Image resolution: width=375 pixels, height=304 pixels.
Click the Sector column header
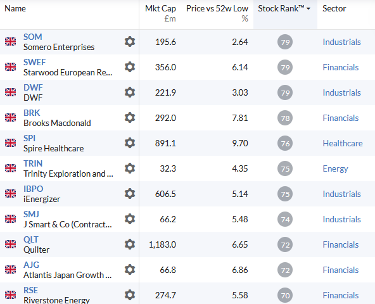tap(334, 9)
